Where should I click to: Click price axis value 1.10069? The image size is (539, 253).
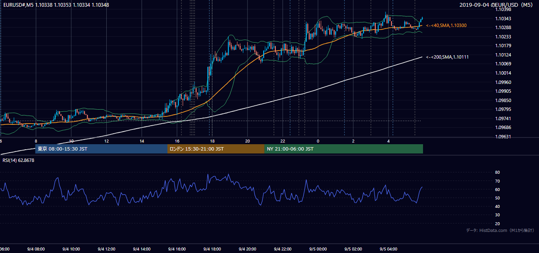pyautogui.click(x=503, y=64)
